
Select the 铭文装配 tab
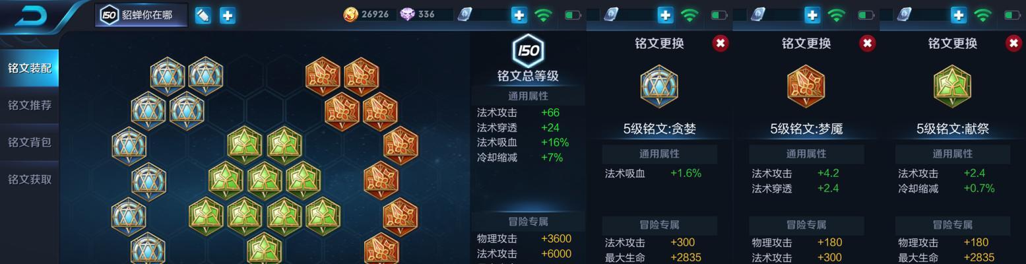point(29,68)
